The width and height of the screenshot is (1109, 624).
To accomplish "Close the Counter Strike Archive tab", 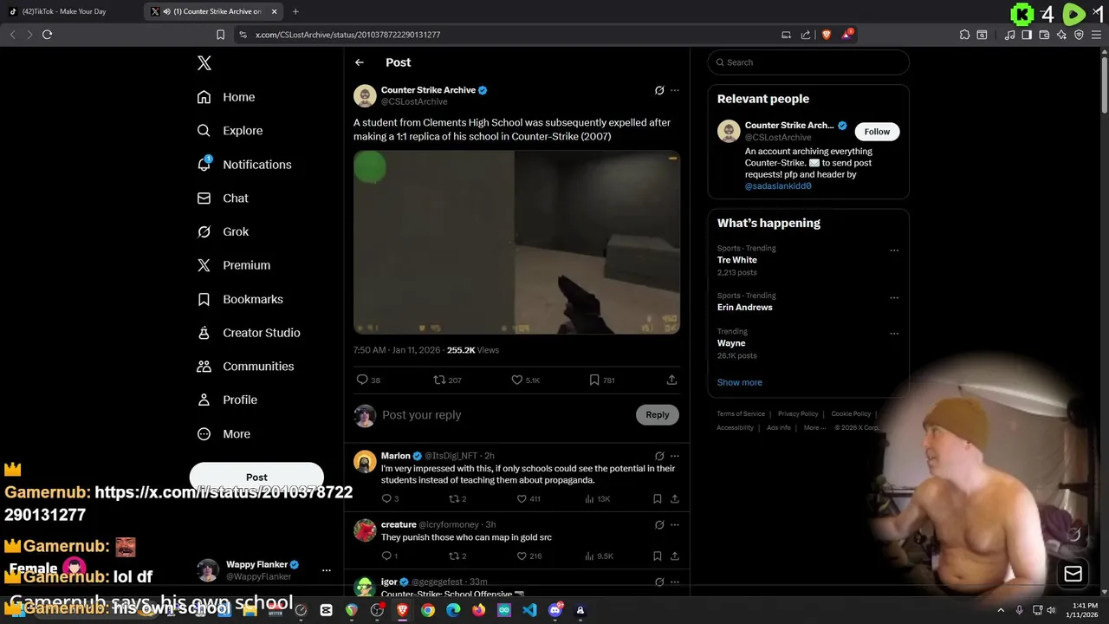I will coord(275,11).
